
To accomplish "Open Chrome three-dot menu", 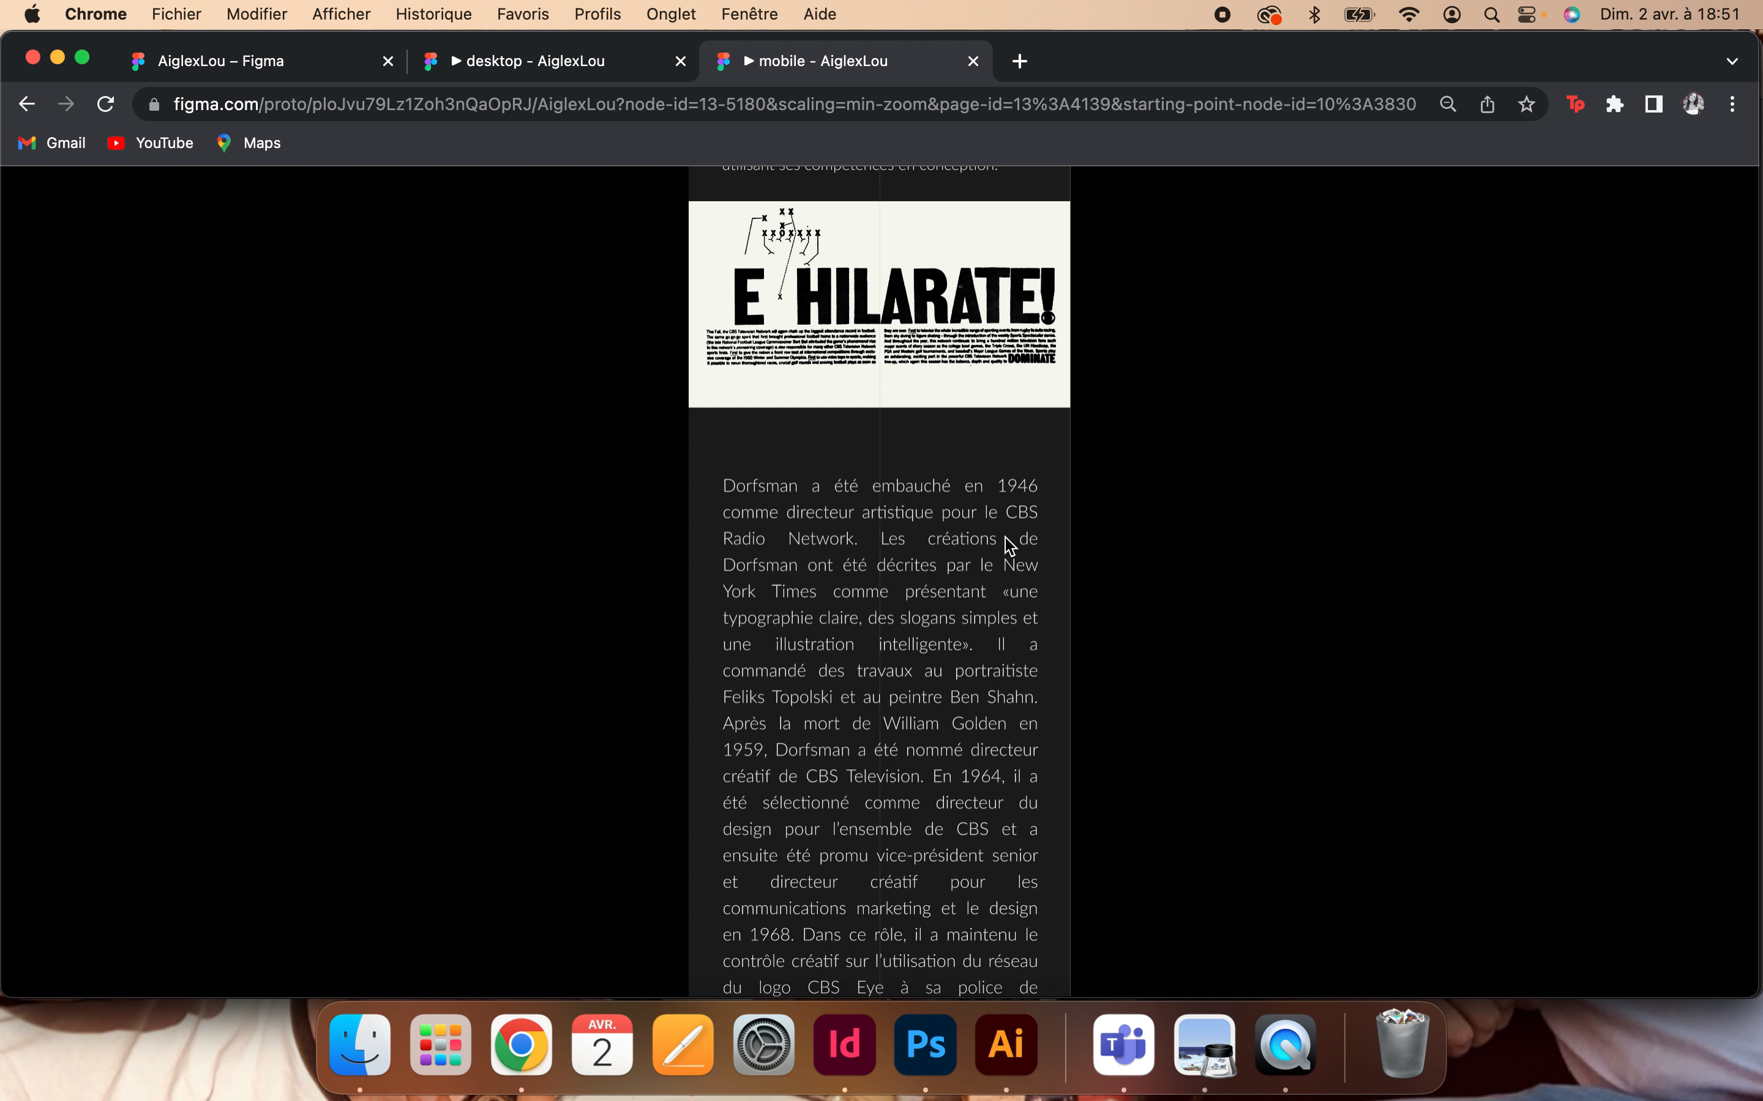I will 1732,104.
